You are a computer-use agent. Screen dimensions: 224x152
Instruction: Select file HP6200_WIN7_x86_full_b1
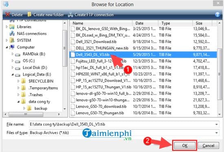143,74
